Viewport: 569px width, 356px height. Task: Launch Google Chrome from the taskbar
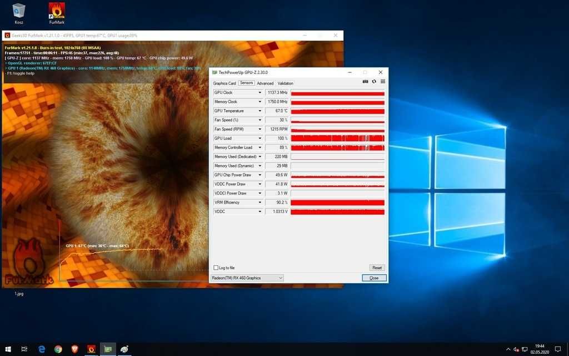coord(58,349)
